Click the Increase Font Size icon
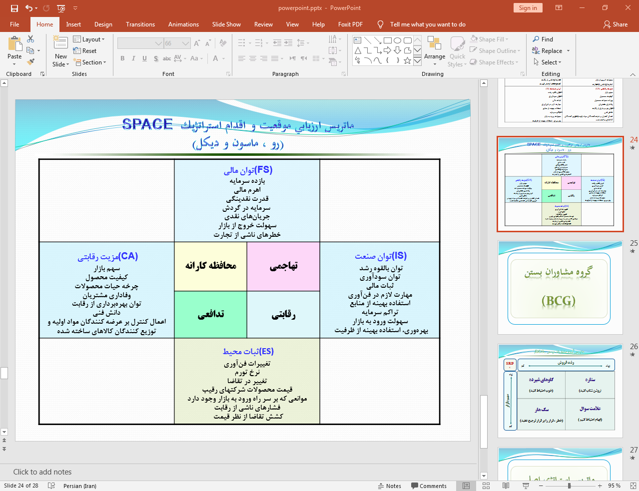Viewport: 639px width, 491px height. [x=197, y=43]
